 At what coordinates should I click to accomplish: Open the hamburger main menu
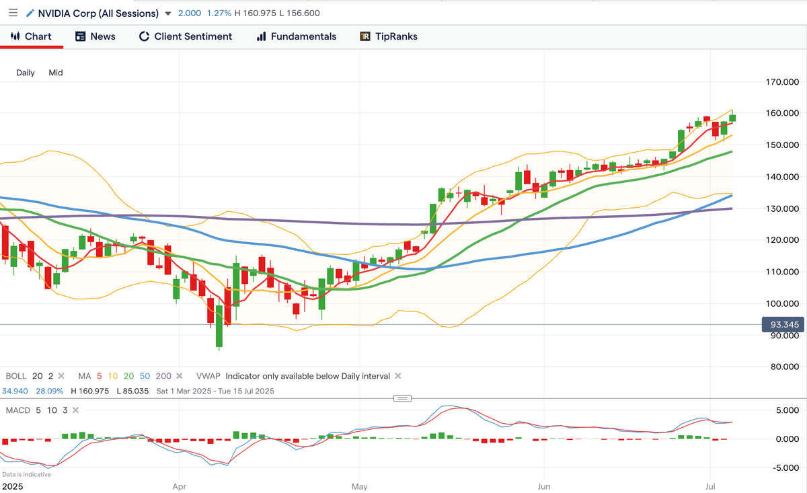(13, 13)
